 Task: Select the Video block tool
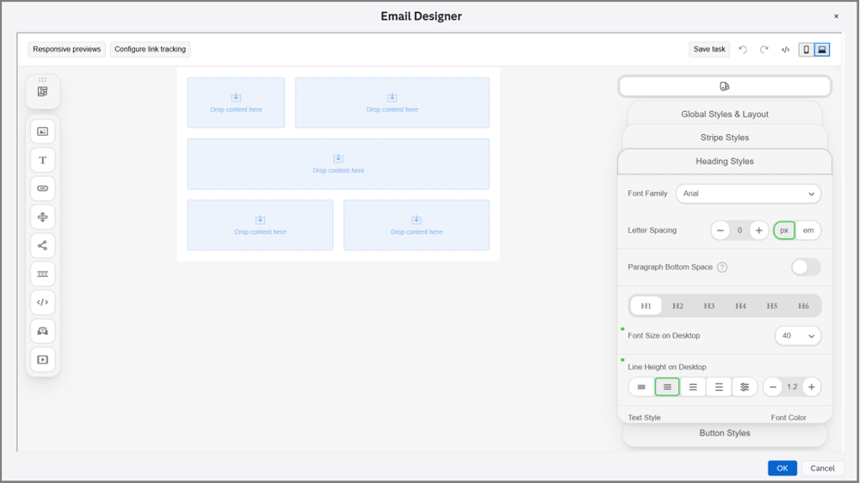(42, 359)
